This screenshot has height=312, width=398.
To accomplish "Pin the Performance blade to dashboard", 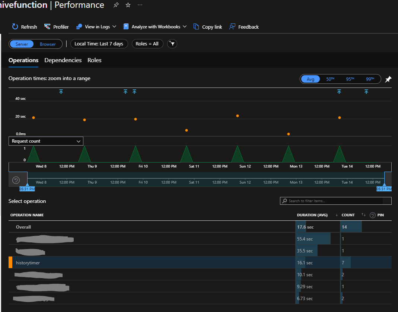I will click(x=116, y=5).
